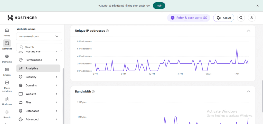The image size is (263, 124).
Task: Focus the sidebar Search field
Action: [39, 47]
